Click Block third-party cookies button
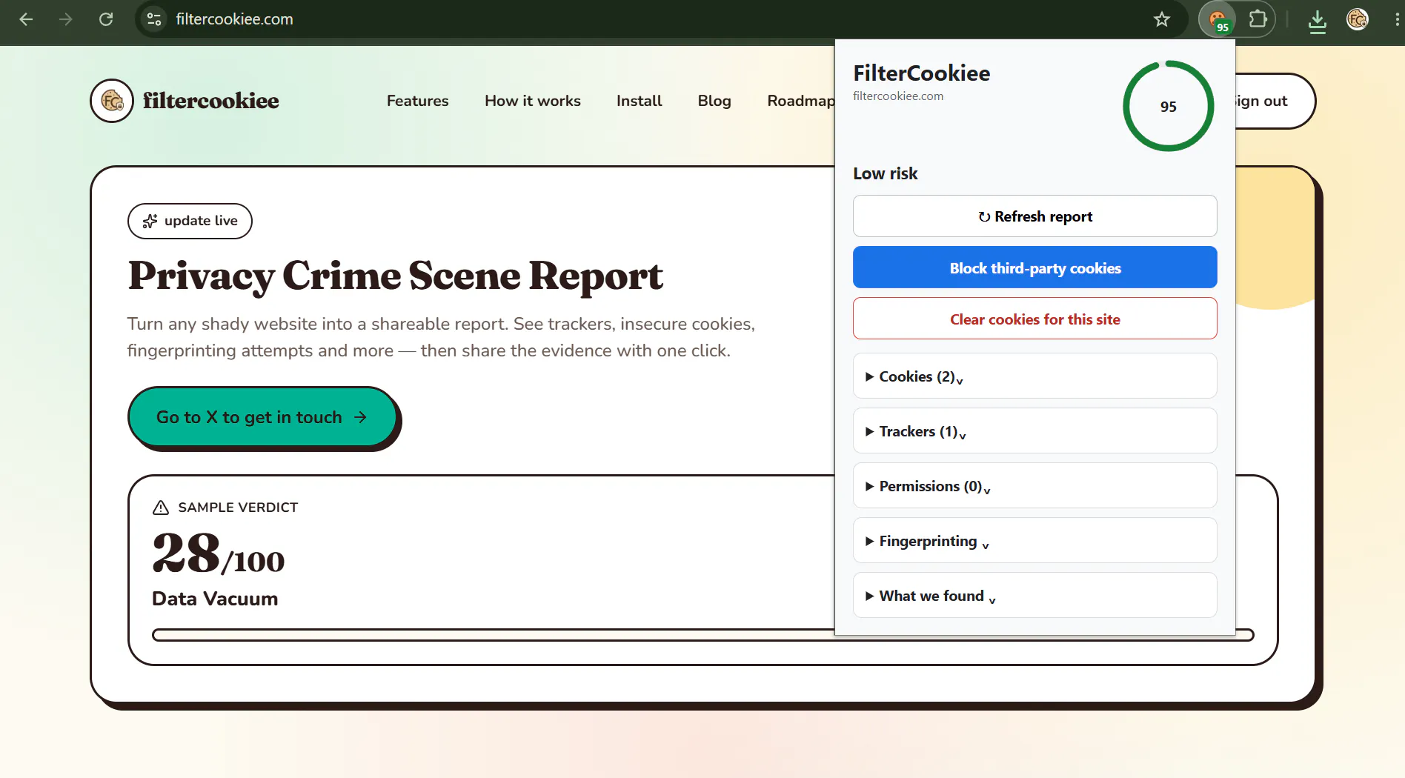The image size is (1405, 778). (x=1034, y=267)
